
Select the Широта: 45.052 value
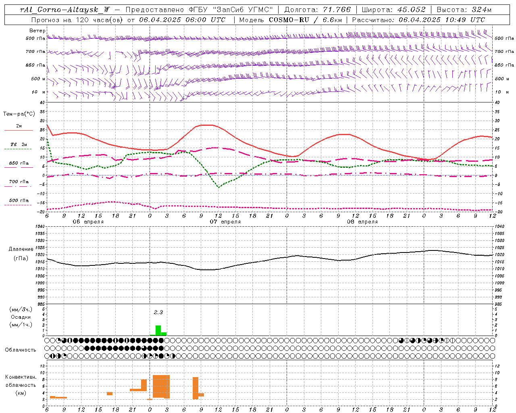tap(394, 10)
